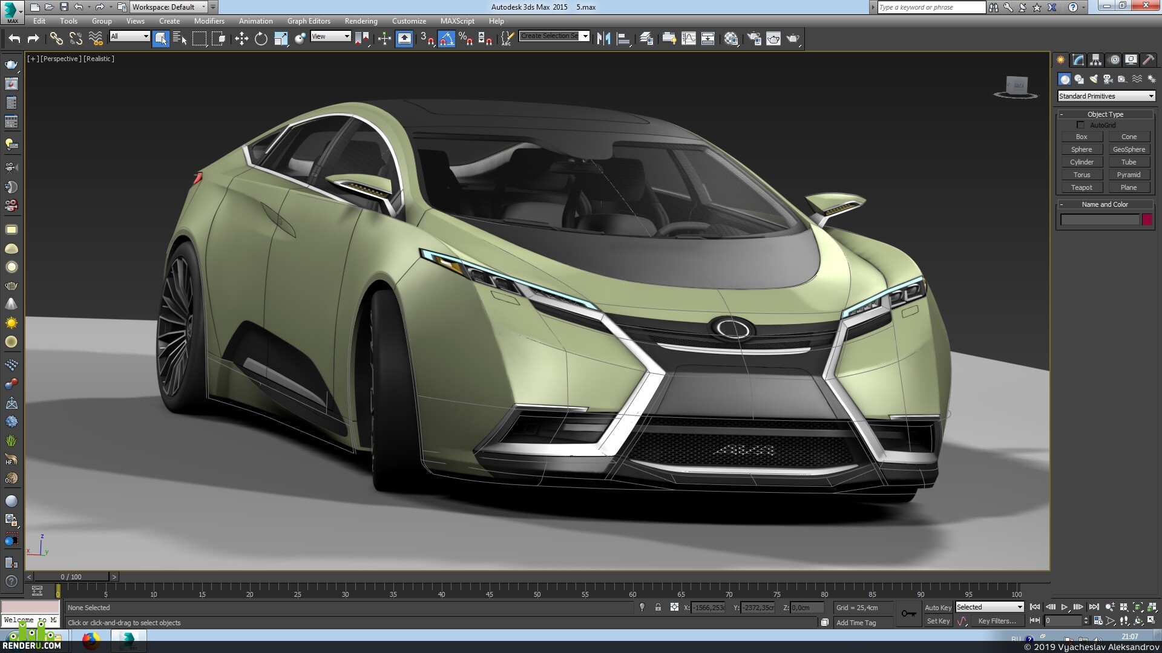Play the animation in the viewport
The width and height of the screenshot is (1162, 653).
coord(1065,607)
